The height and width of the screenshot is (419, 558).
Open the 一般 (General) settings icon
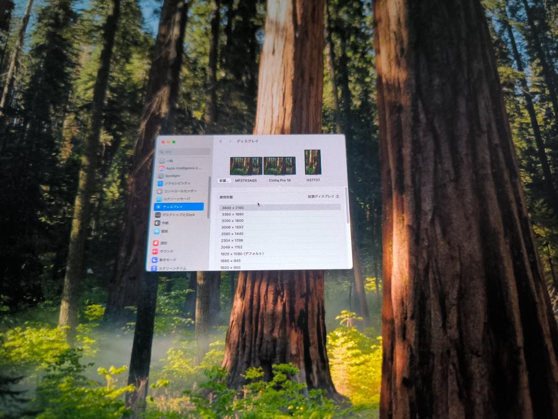(x=162, y=161)
